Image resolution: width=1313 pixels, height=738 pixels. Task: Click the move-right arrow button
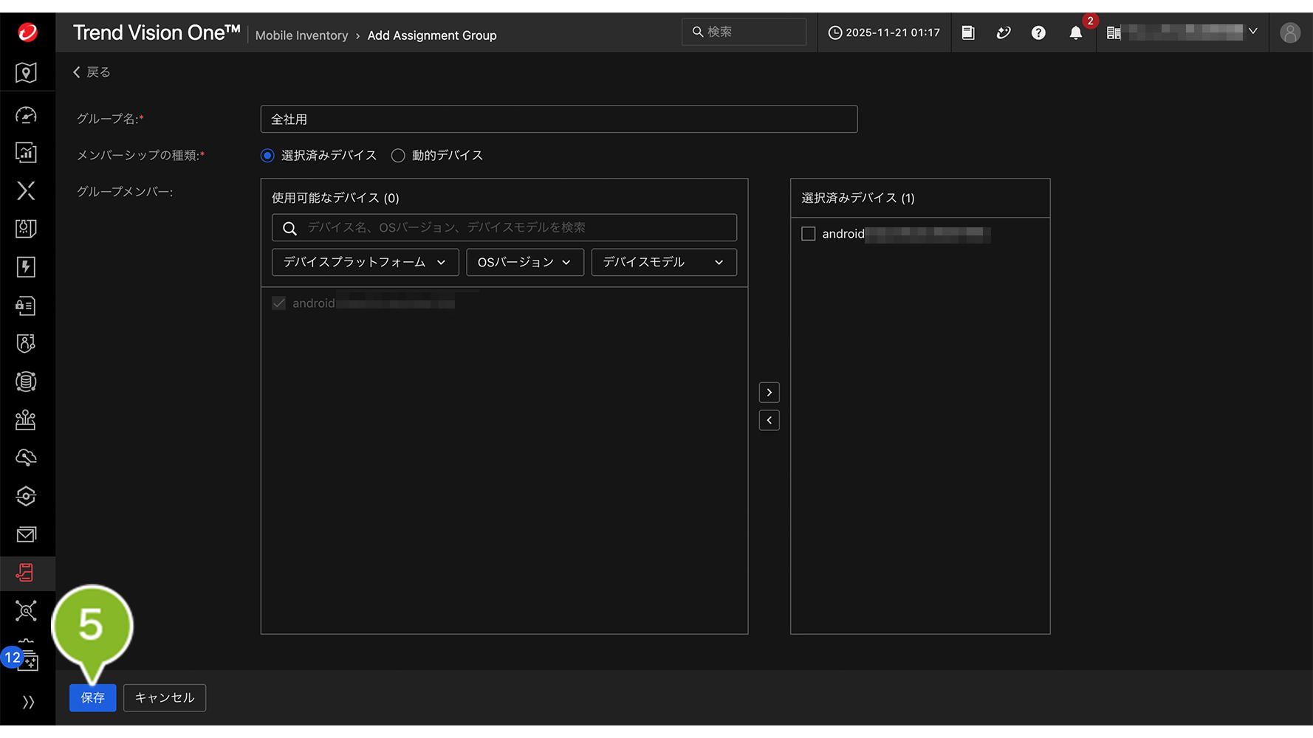point(769,393)
